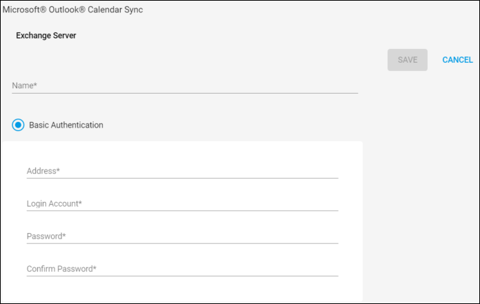480x304 pixels.
Task: Click the Confirm Password field
Action: pos(183,269)
